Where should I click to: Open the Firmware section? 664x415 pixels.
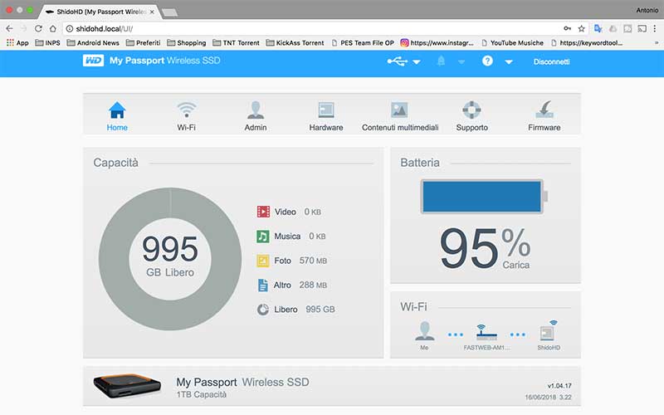point(544,116)
